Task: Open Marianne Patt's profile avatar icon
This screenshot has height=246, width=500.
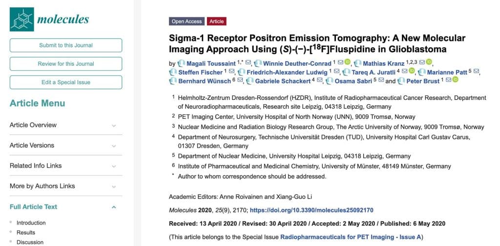Action: pos(421,72)
